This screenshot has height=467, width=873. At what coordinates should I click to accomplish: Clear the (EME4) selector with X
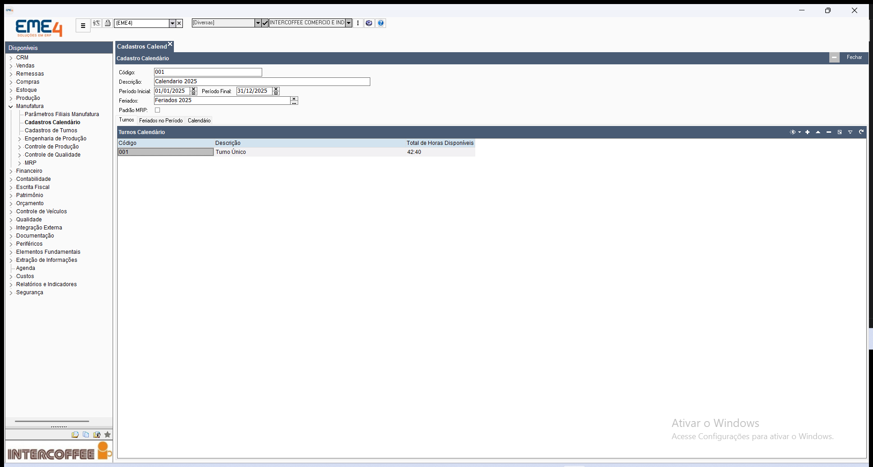point(179,23)
